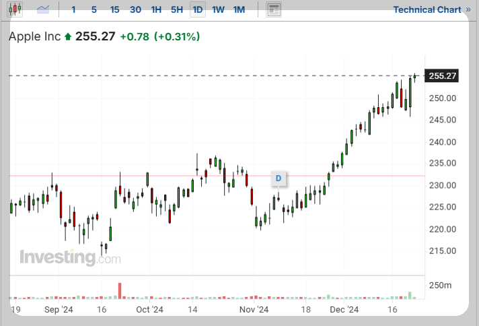Viewport: 479px width, 326px height.
Task: Click the 230.00 price axis label
Action: (443, 185)
